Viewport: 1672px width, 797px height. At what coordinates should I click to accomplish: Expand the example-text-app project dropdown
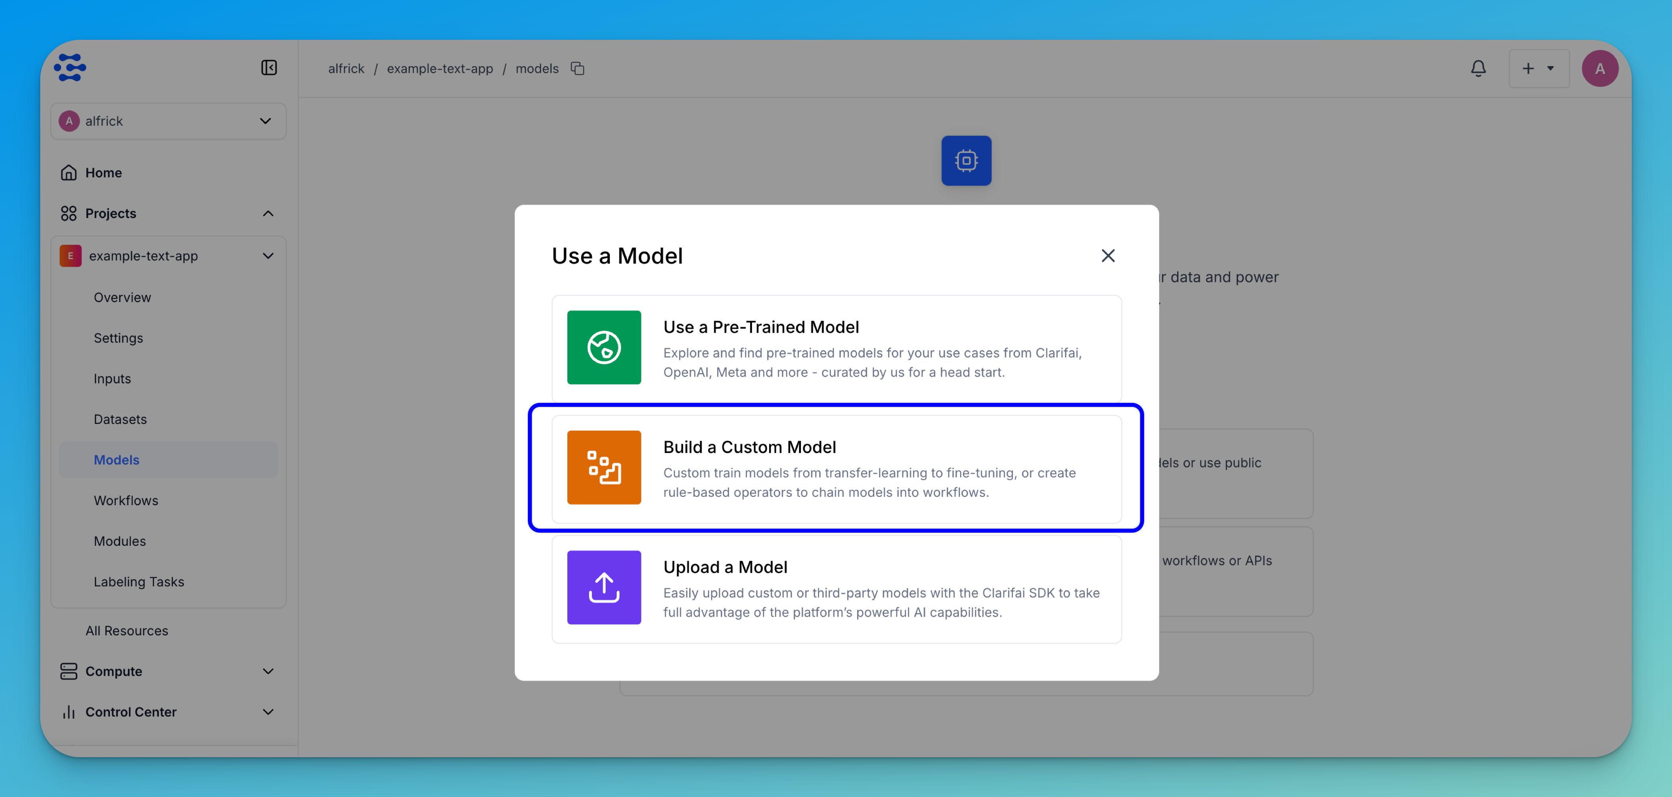tap(268, 256)
